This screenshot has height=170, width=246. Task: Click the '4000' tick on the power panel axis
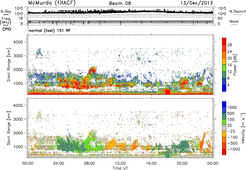[x=19, y=42]
